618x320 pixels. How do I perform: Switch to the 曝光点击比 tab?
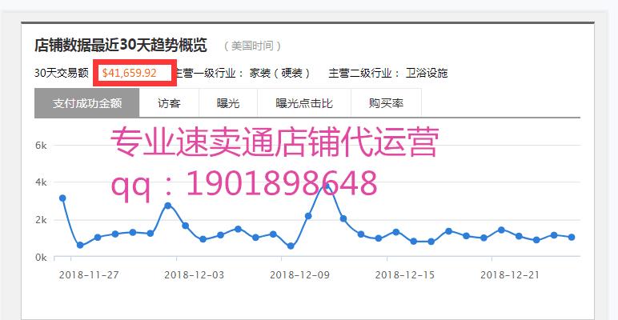pyautogui.click(x=304, y=103)
